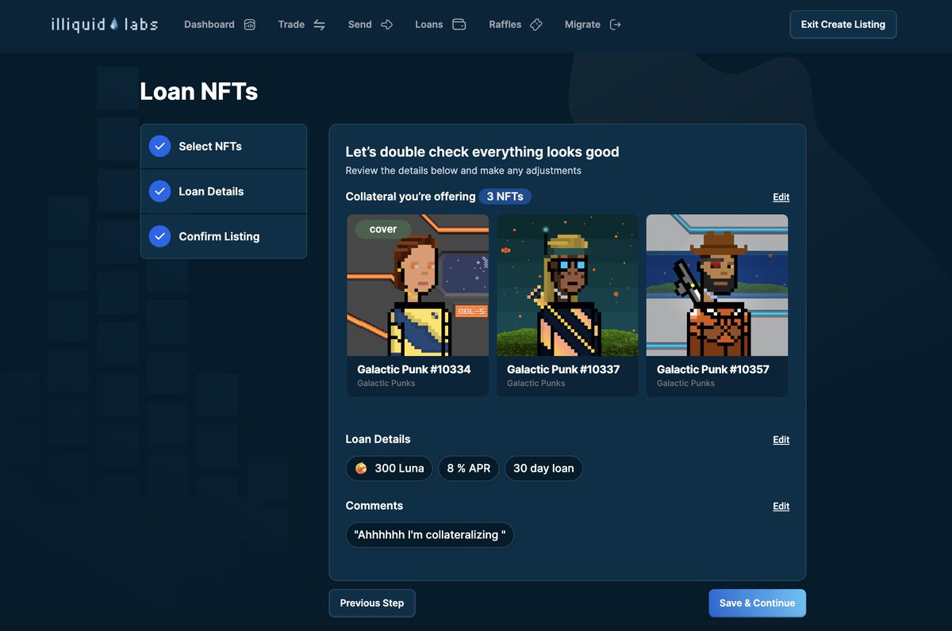The height and width of the screenshot is (631, 952).
Task: Click the Select NFTs checkmark icon
Action: 159,146
